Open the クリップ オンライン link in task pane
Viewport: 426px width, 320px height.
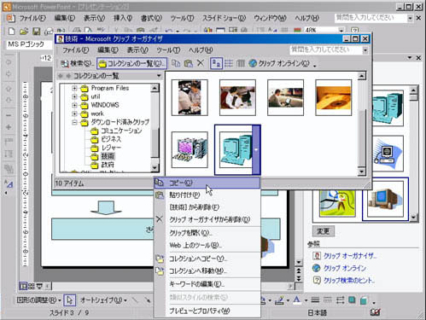pos(345,268)
